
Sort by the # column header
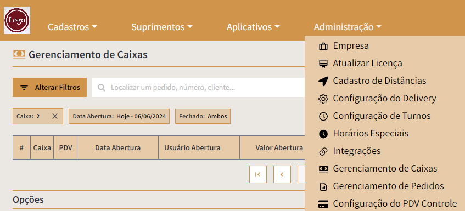pos(21,147)
